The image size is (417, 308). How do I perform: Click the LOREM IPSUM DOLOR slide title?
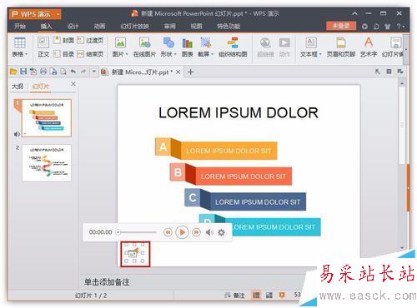tap(239, 113)
